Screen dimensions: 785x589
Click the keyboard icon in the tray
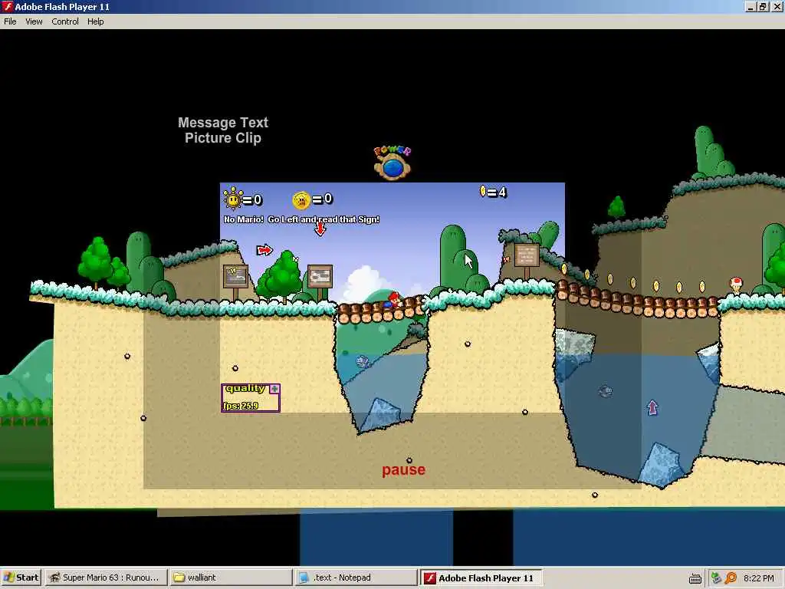pos(695,578)
